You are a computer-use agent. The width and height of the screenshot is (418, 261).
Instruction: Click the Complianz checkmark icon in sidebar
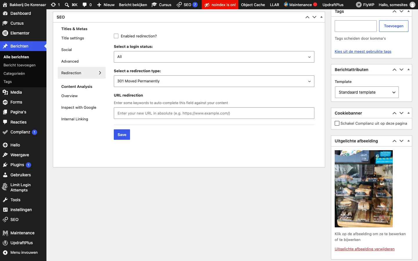[x=5, y=132]
